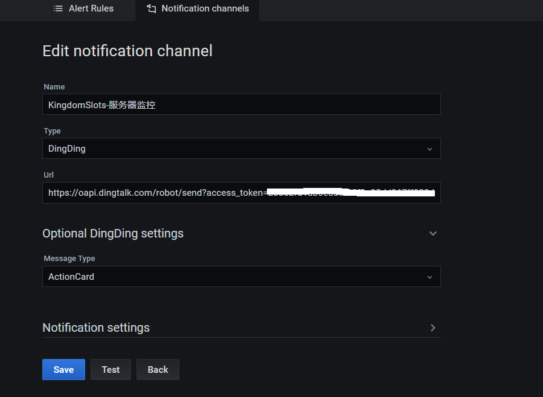The width and height of the screenshot is (543, 397).
Task: Switch to the Notification channels tab
Action: coord(205,8)
